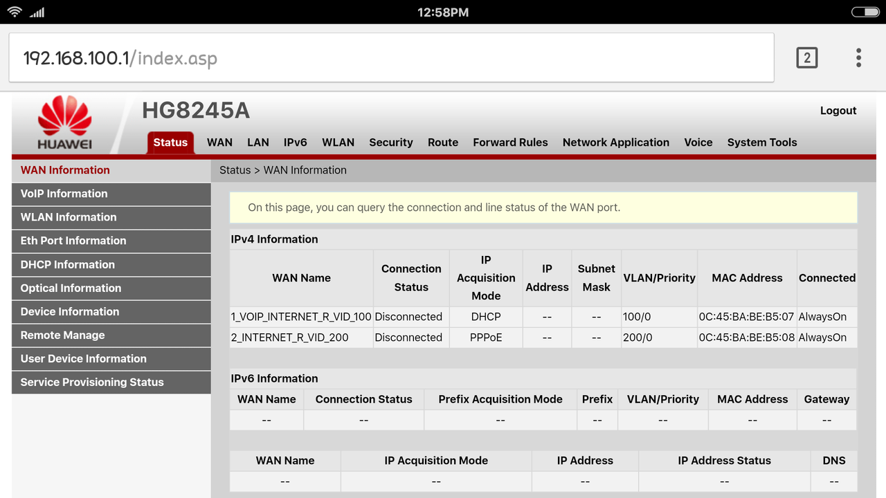The image size is (886, 498).
Task: Show Device Information page
Action: click(111, 311)
